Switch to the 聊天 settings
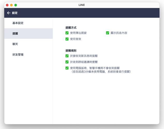Screen dimensions: 164x129 pyautogui.click(x=28, y=44)
